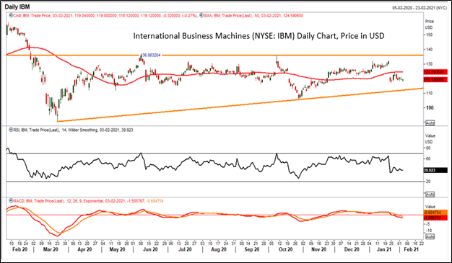Viewport: 452px width, 263px height.
Task: Click the 20 tick on RSI axis
Action: pyautogui.click(x=428, y=182)
